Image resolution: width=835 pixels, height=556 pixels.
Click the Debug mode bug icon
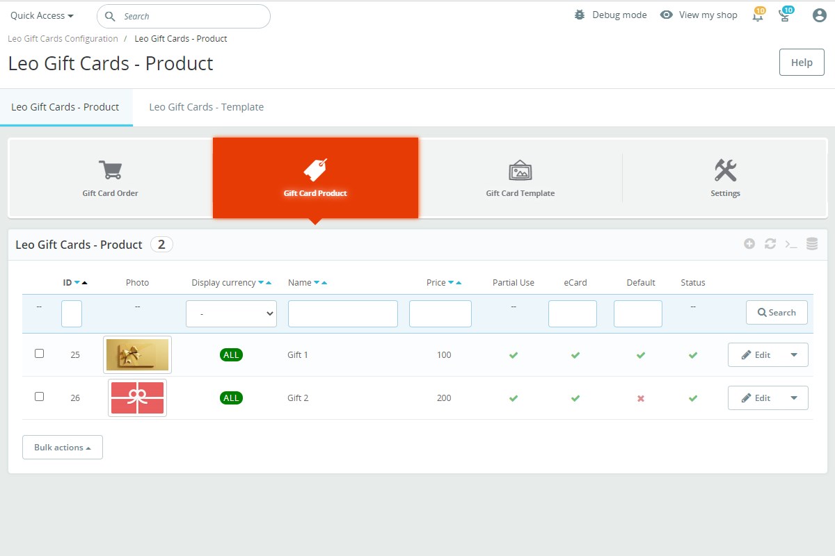pos(580,15)
